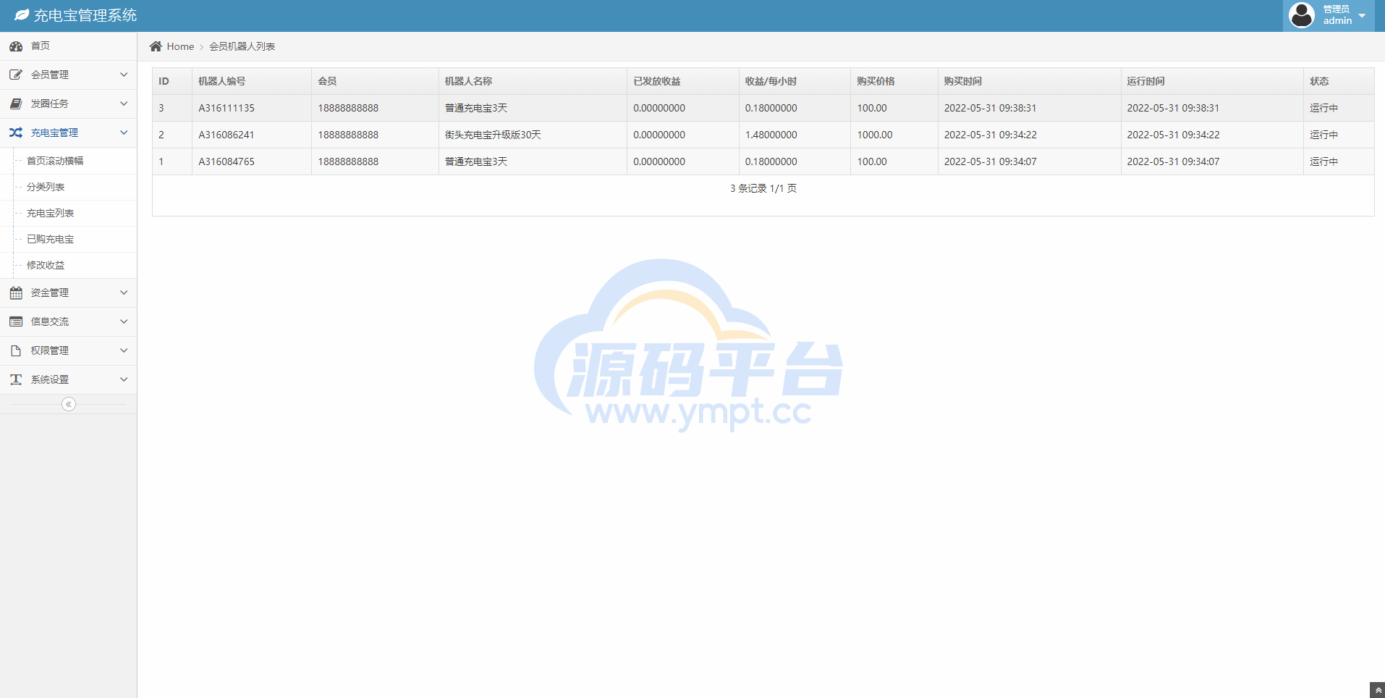Click the edit icon beside 会员管理

coord(16,75)
